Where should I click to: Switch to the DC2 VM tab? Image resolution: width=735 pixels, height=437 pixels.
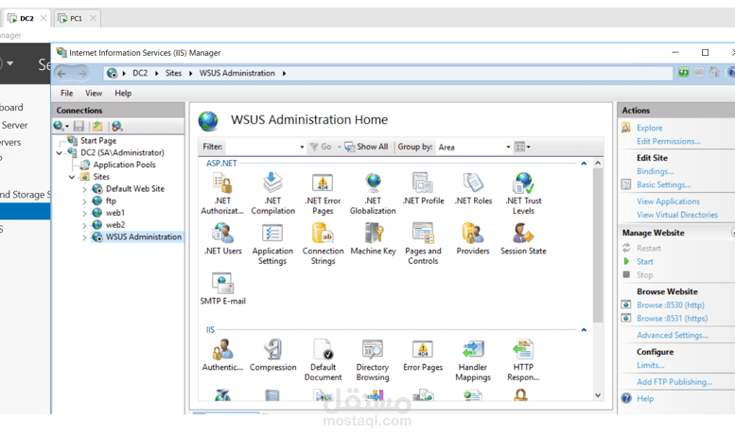26,18
